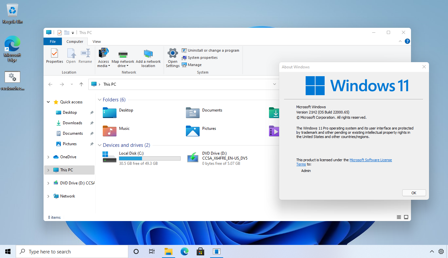Viewport: 448px width, 258px height.
Task: Switch to the Computer ribbon tab
Action: point(75,42)
